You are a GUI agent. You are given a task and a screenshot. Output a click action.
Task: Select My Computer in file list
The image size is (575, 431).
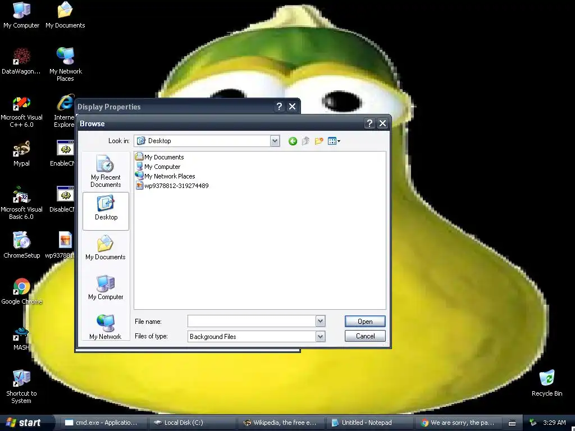(x=158, y=166)
